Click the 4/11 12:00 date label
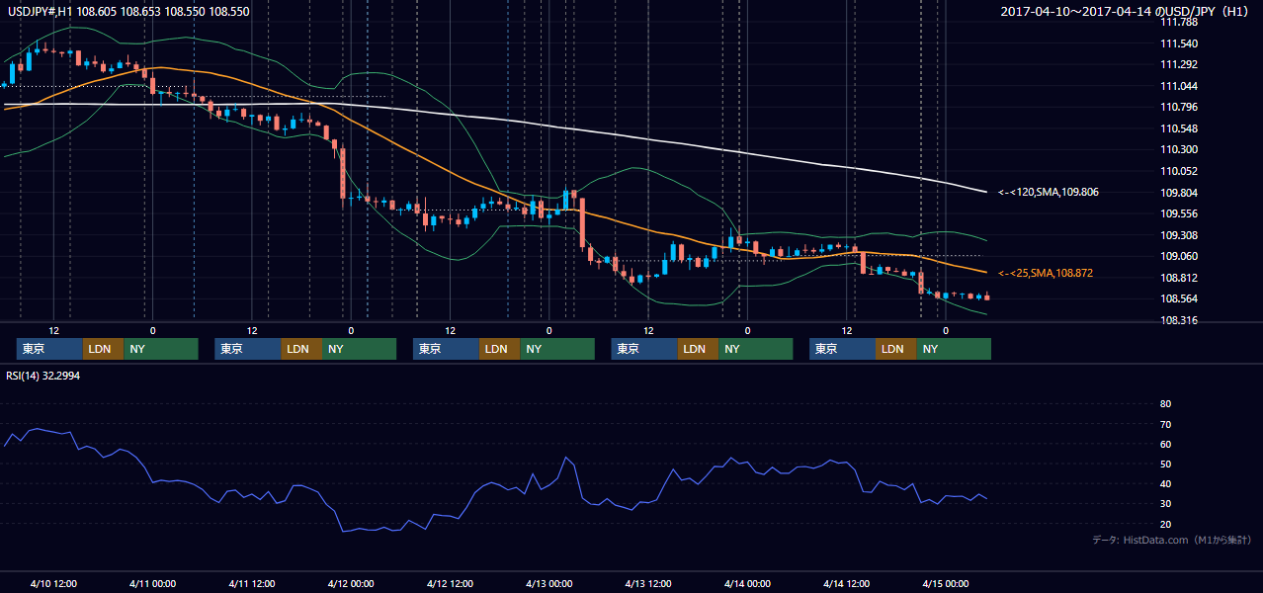This screenshot has height=593, width=1263. click(251, 583)
